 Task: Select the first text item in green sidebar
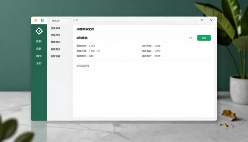click(39, 41)
